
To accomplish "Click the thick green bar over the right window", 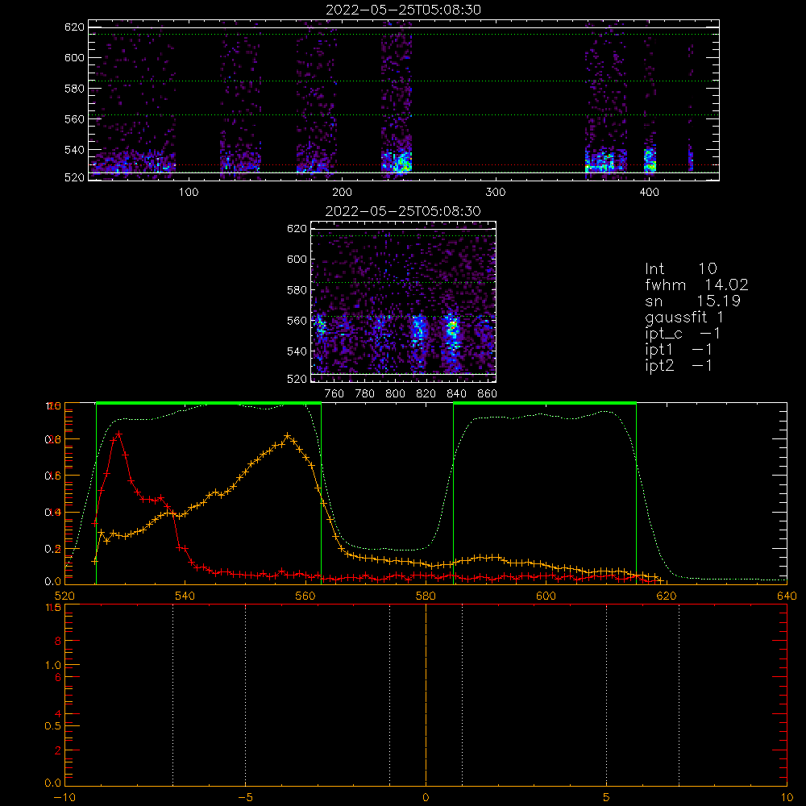I will point(545,404).
